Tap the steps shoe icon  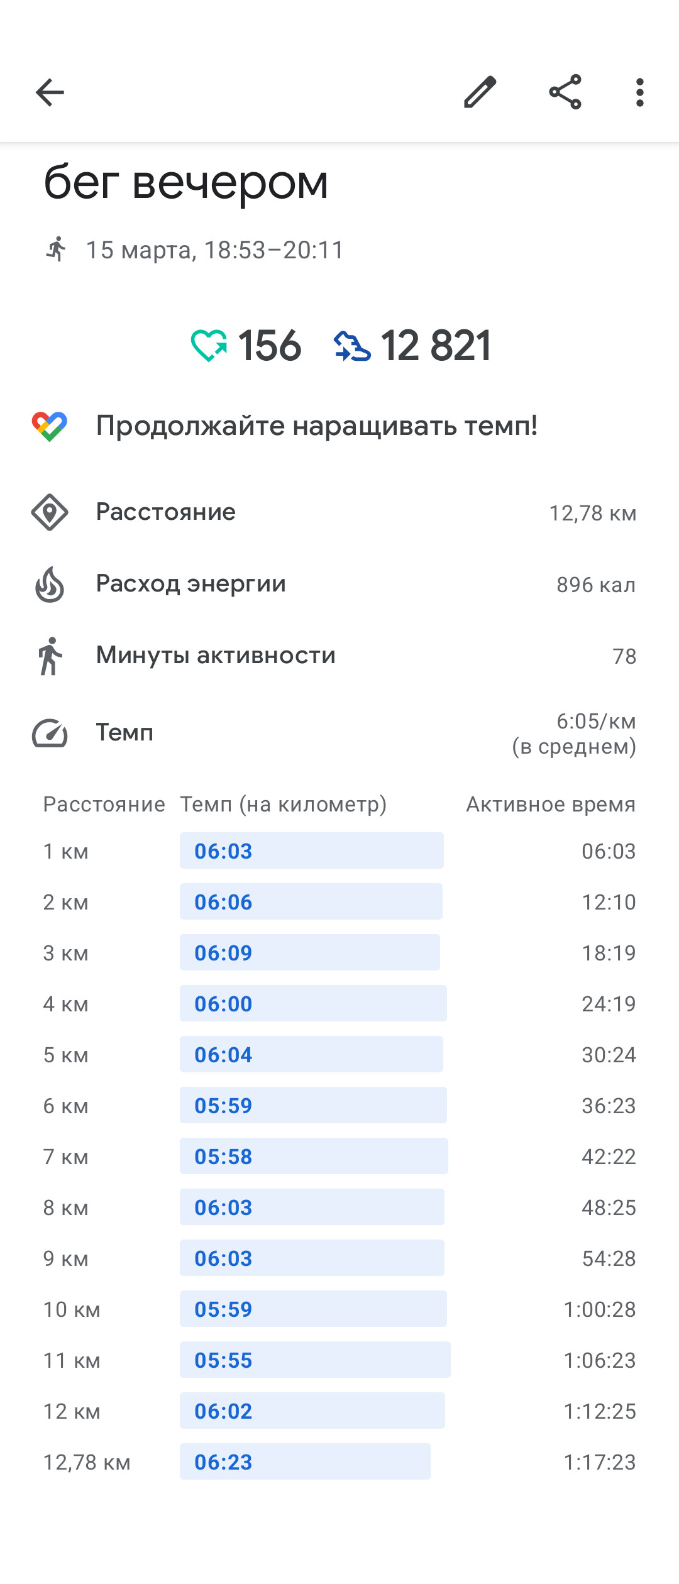coord(352,346)
